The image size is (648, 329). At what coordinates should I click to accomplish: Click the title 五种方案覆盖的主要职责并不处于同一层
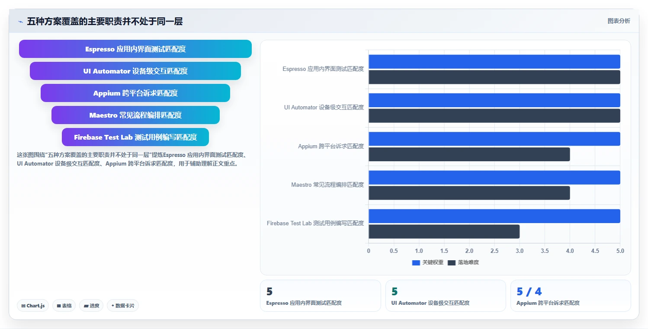tap(105, 22)
